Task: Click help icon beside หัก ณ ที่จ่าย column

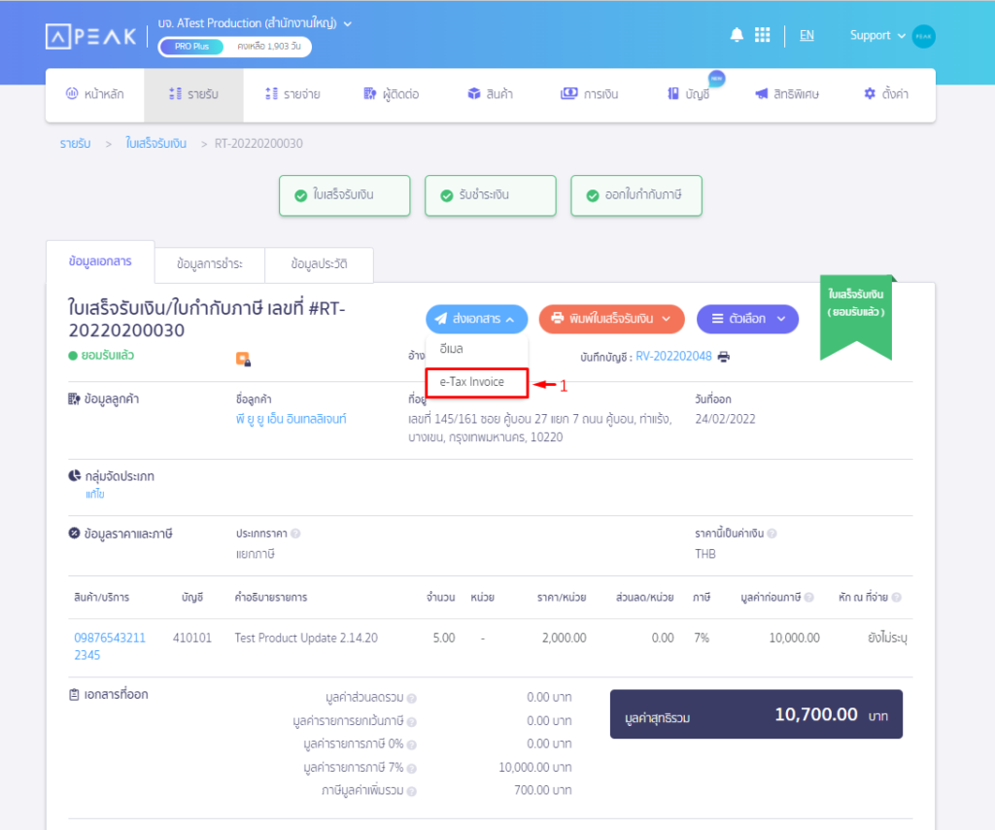Action: tap(896, 598)
